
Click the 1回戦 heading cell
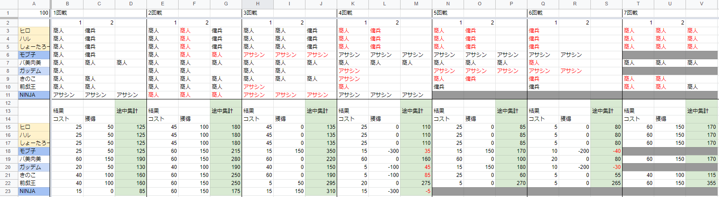pos(67,13)
